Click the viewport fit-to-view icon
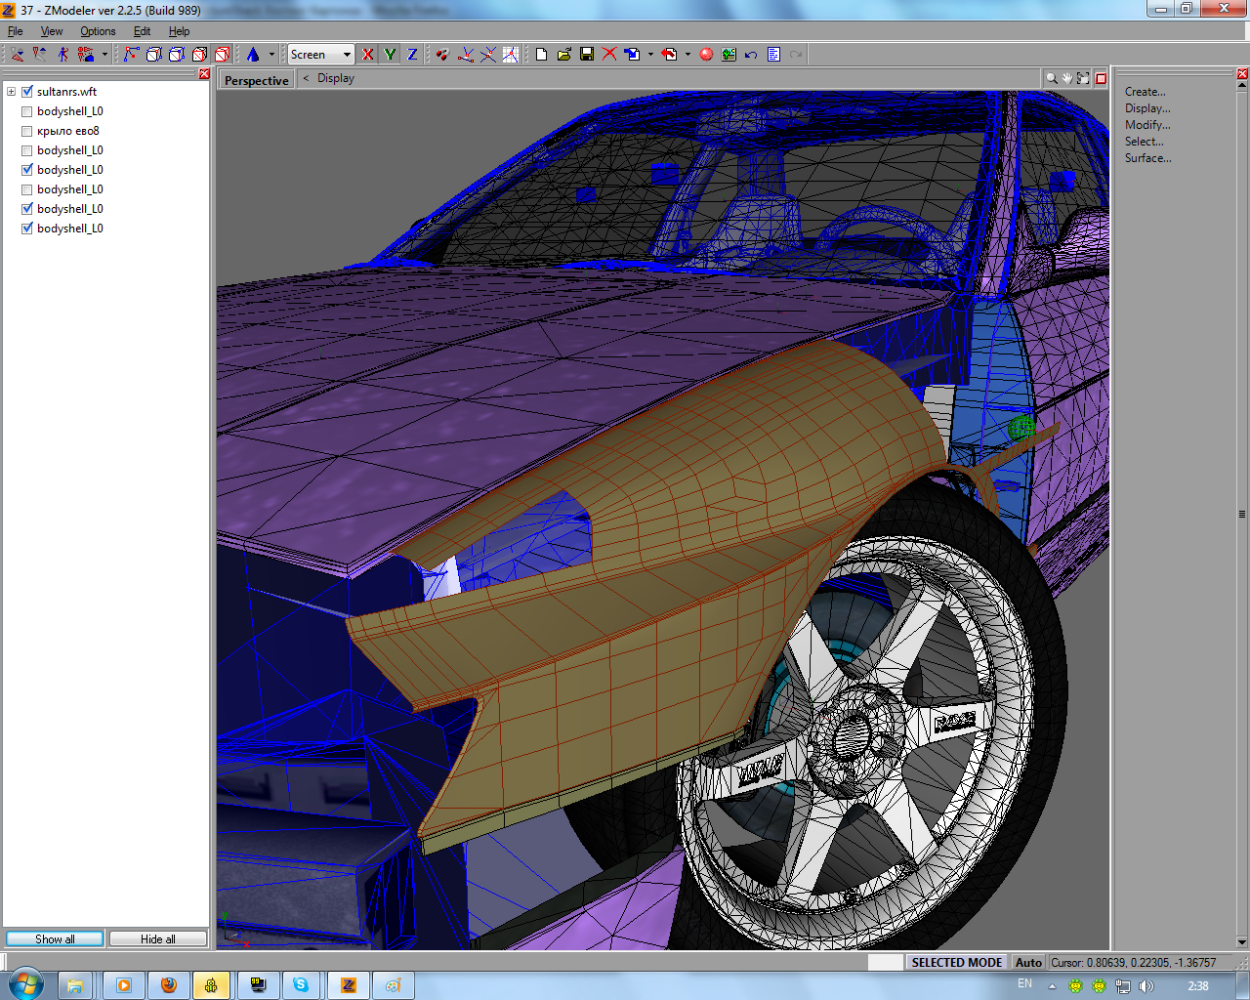Viewport: 1250px width, 1000px height. 1083,78
